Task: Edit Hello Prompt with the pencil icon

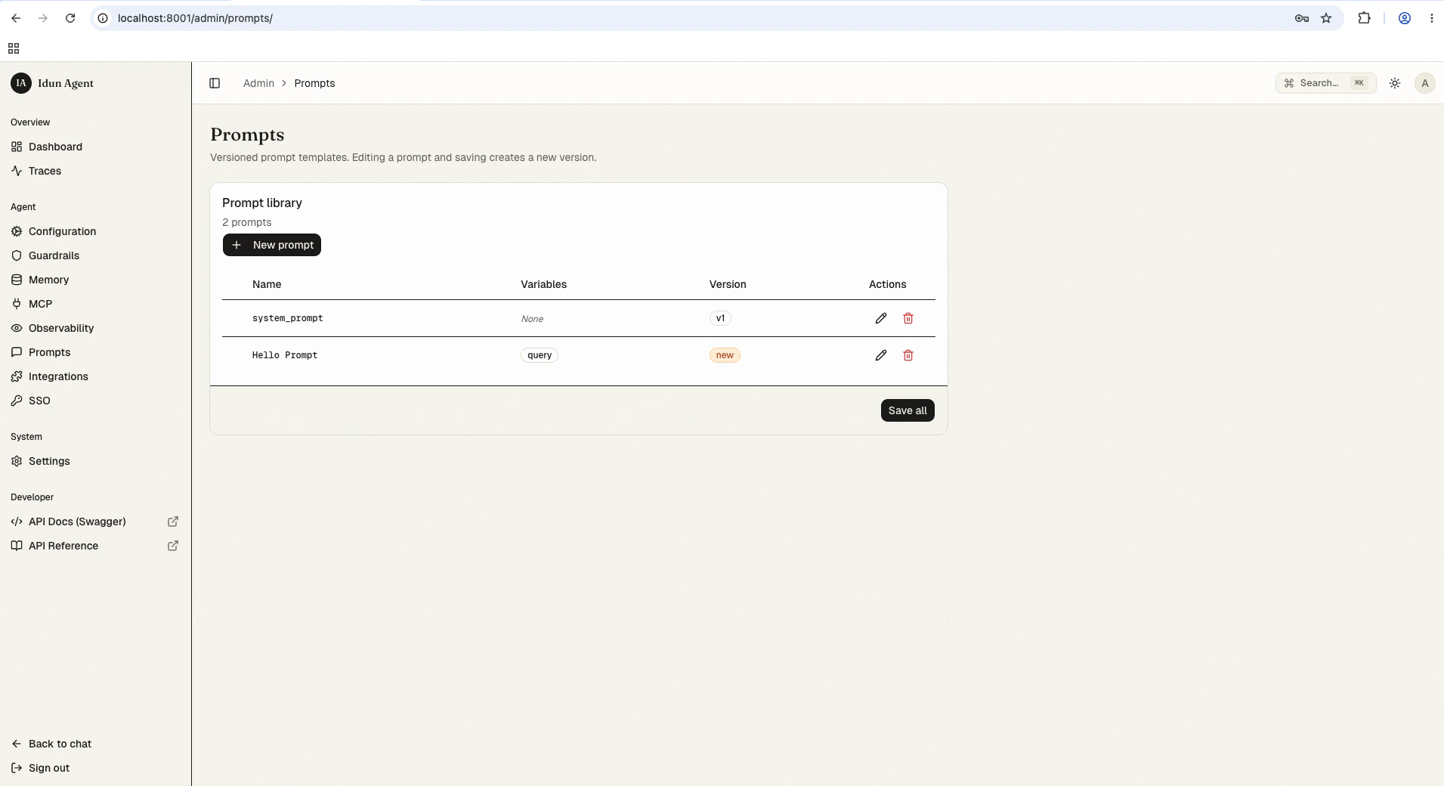Action: pyautogui.click(x=881, y=355)
